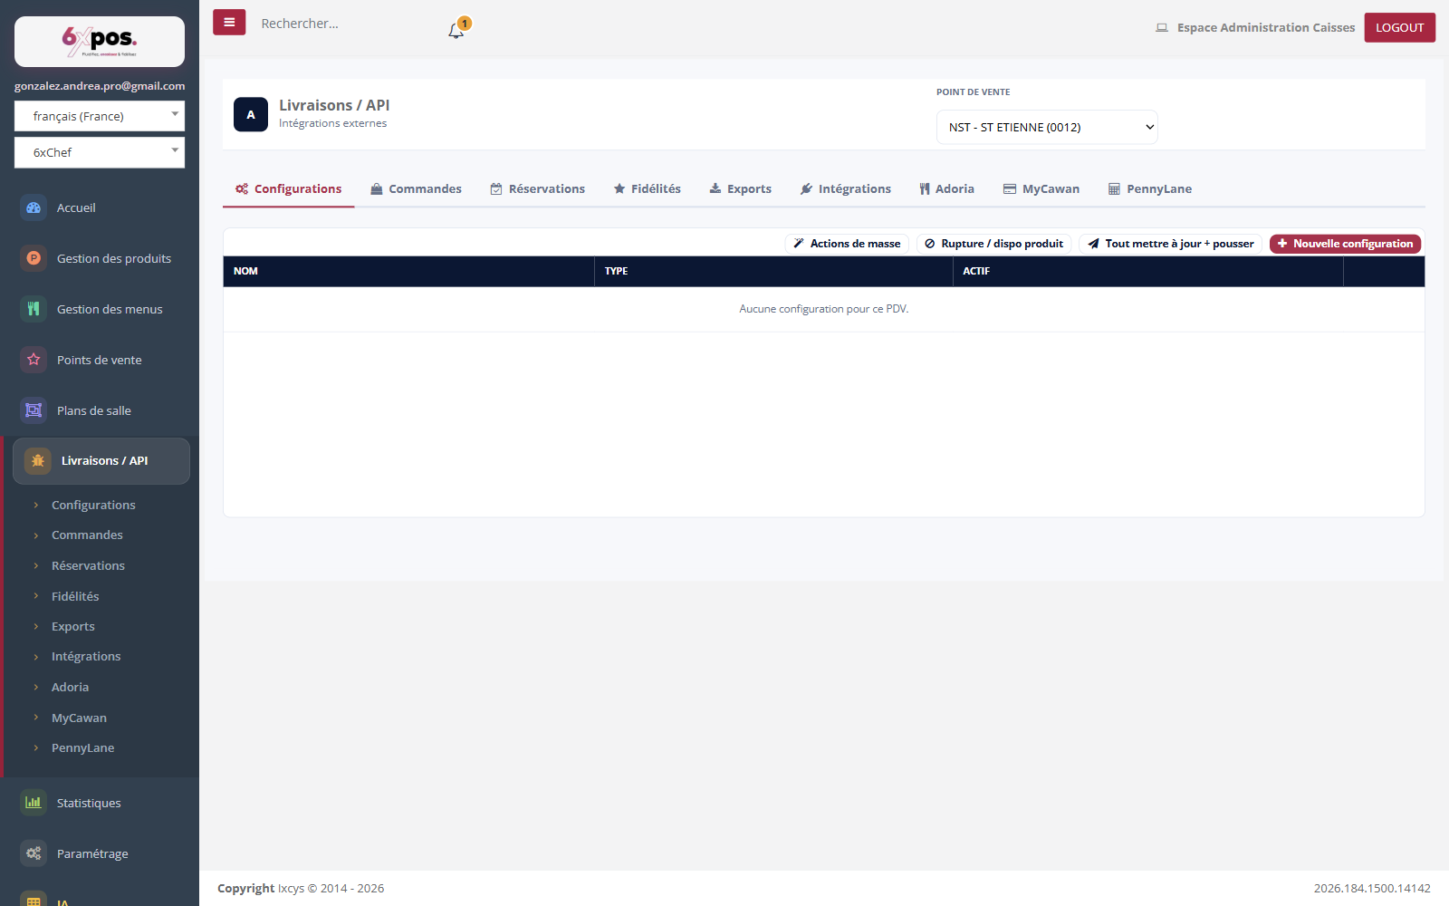
Task: Open Statistiques chart icon in sidebar
Action: pos(34,803)
